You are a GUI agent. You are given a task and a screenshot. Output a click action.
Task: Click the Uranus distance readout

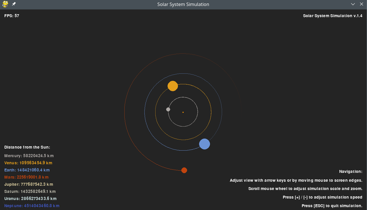point(30,199)
